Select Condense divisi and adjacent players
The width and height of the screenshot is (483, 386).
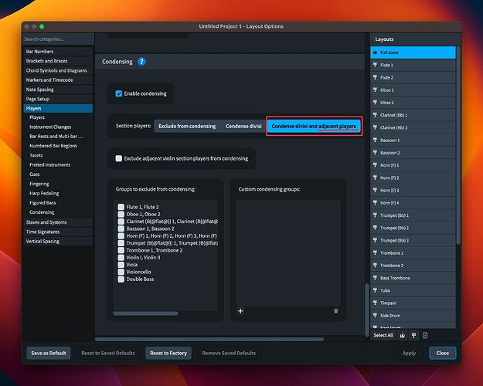pyautogui.click(x=314, y=126)
